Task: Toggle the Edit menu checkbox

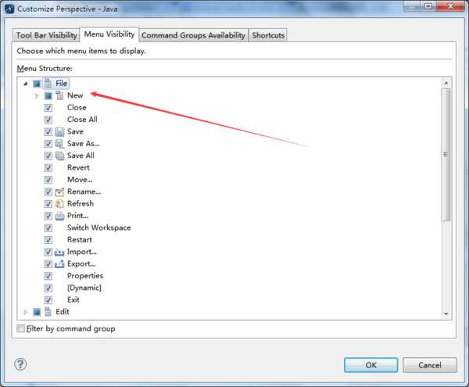Action: click(37, 312)
